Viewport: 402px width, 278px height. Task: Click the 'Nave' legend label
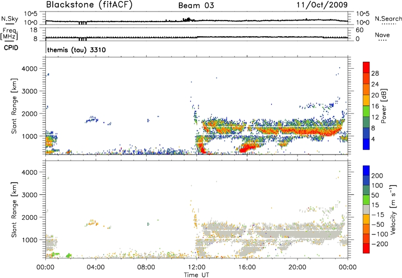tap(382, 35)
